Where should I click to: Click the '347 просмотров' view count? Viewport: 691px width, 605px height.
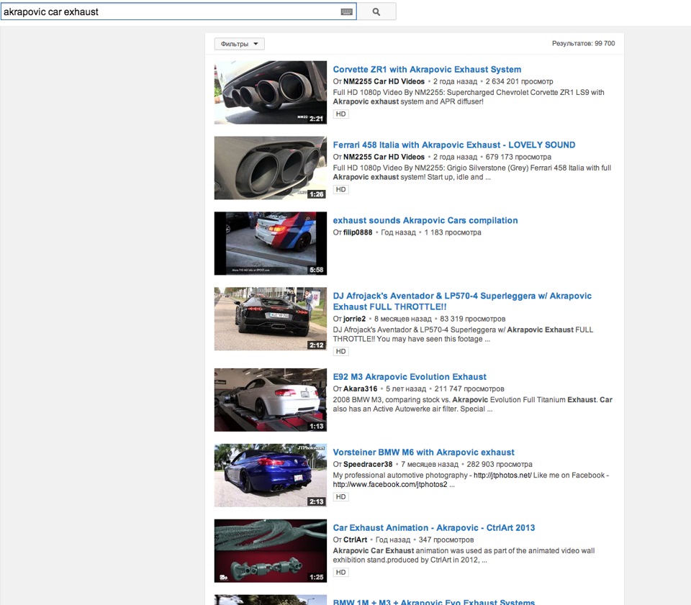(446, 540)
